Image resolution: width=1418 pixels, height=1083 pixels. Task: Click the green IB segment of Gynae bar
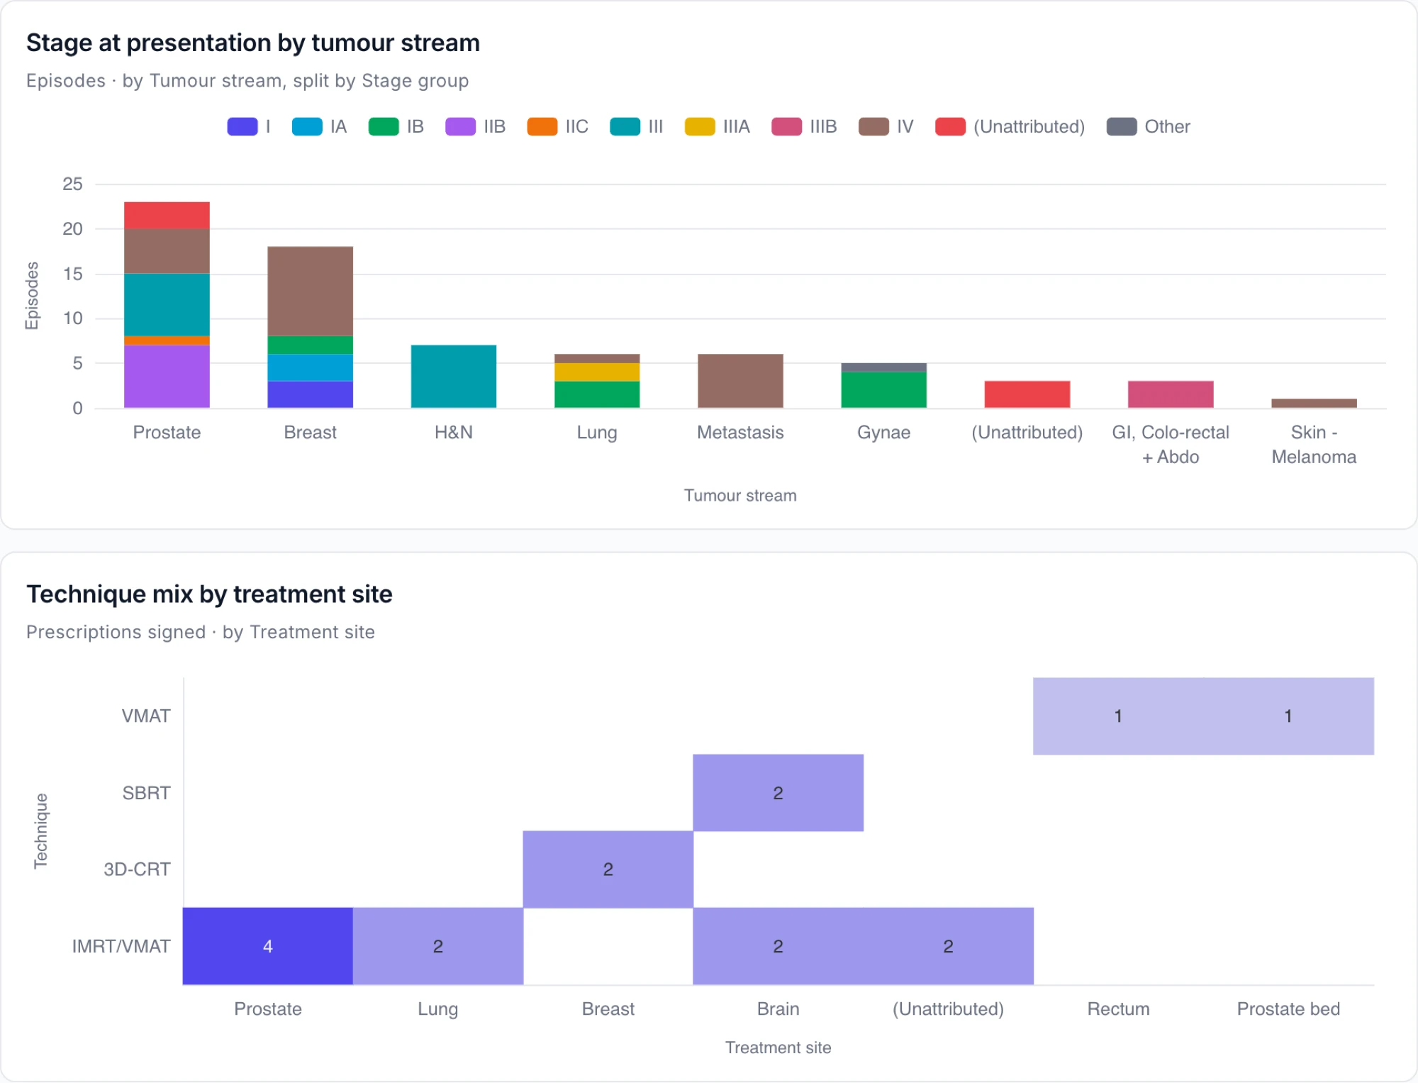(x=883, y=390)
